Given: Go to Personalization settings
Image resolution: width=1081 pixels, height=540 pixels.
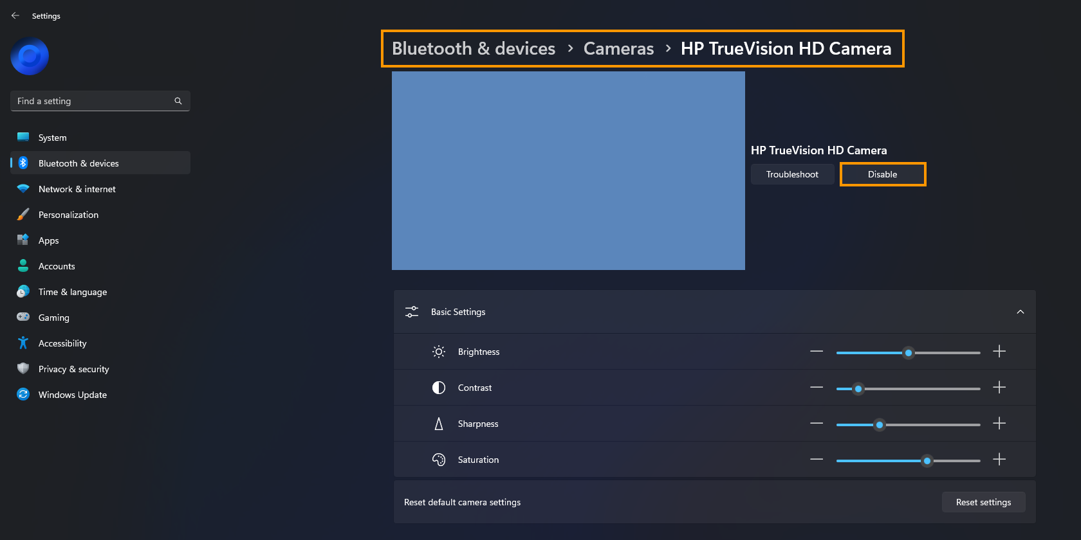Looking at the screenshot, I should (100, 215).
